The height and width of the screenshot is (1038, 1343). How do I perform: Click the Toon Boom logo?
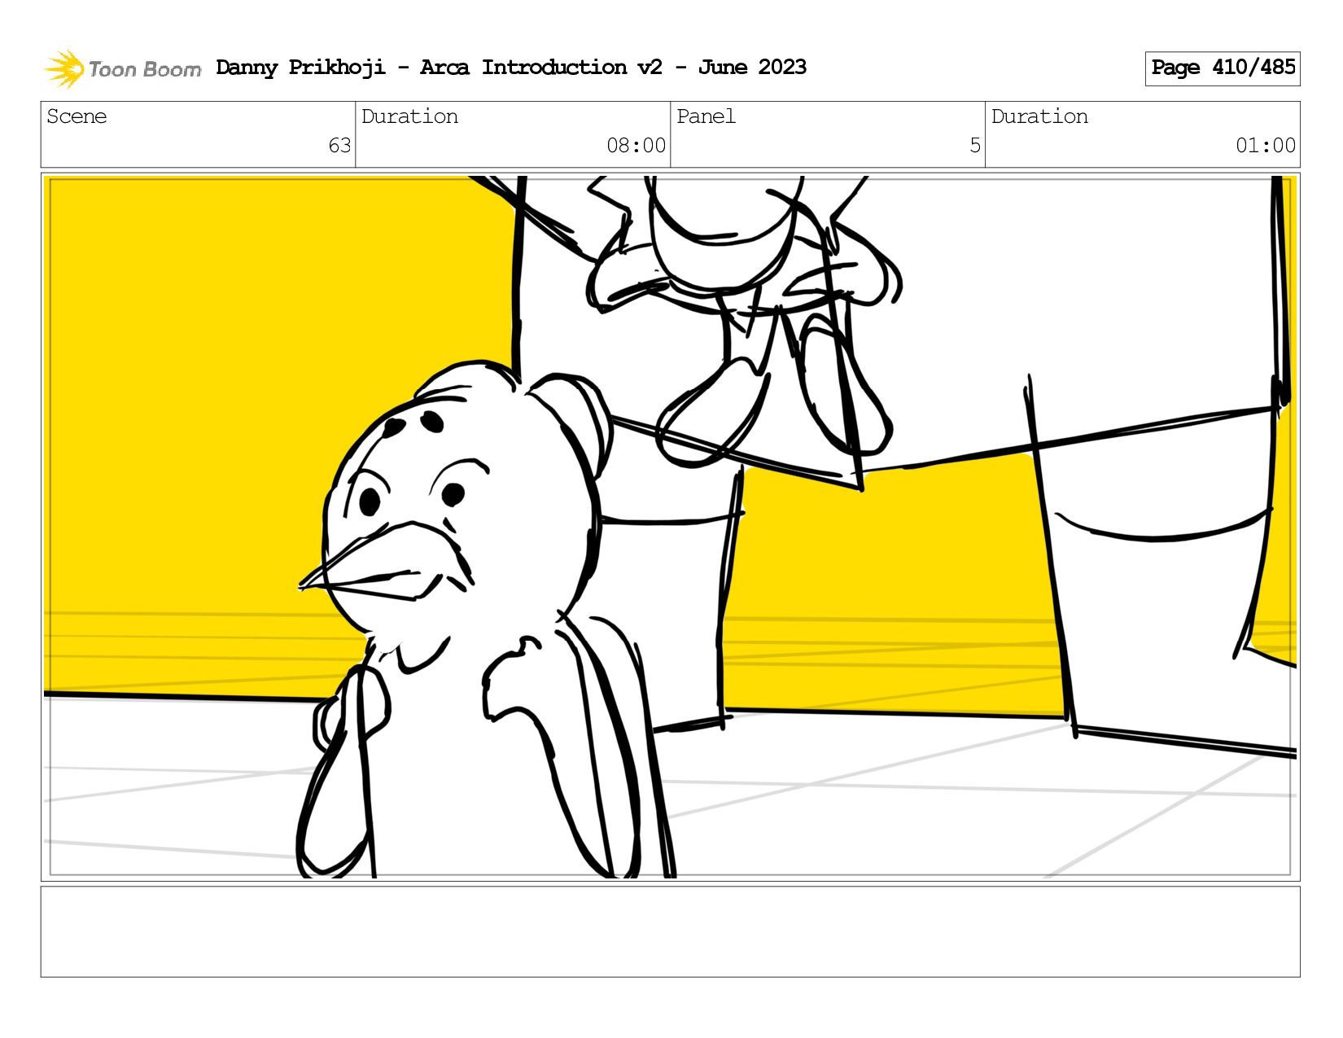pyautogui.click(x=122, y=68)
